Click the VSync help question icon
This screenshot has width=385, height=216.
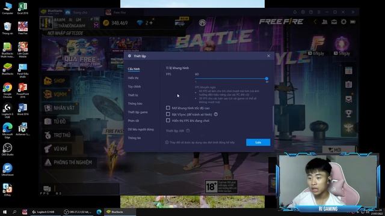216,114
